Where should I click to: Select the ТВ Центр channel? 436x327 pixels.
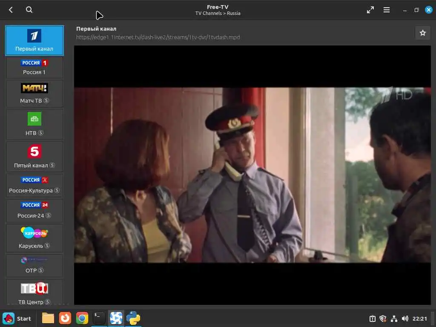pos(34,292)
